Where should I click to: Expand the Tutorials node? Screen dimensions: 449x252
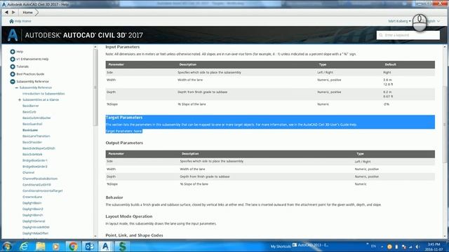pyautogui.click(x=13, y=66)
